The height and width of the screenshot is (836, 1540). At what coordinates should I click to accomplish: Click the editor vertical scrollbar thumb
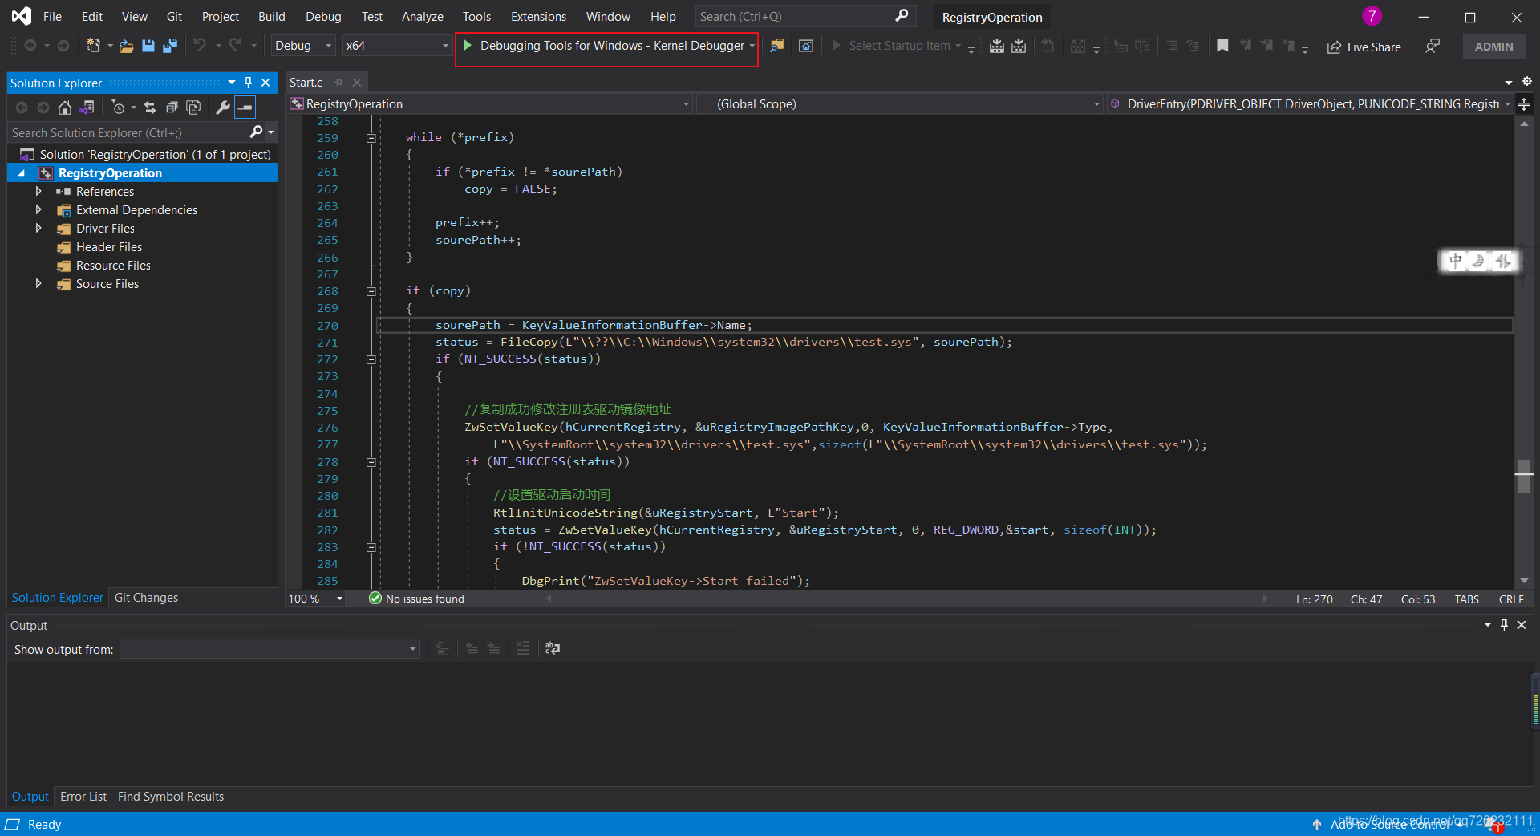point(1524,477)
